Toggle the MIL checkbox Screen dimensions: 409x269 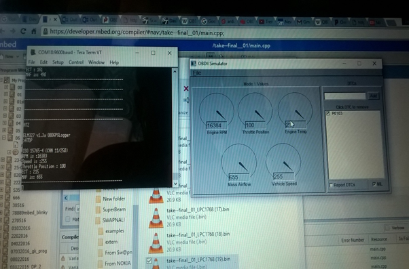[374, 184]
